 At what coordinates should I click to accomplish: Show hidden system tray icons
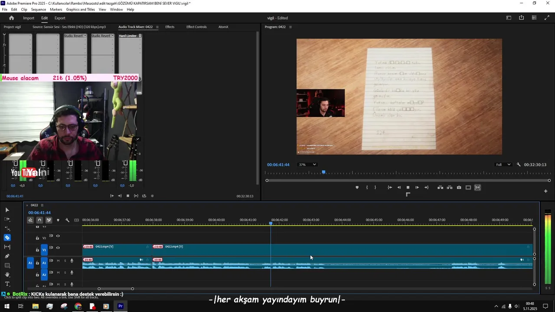496,306
